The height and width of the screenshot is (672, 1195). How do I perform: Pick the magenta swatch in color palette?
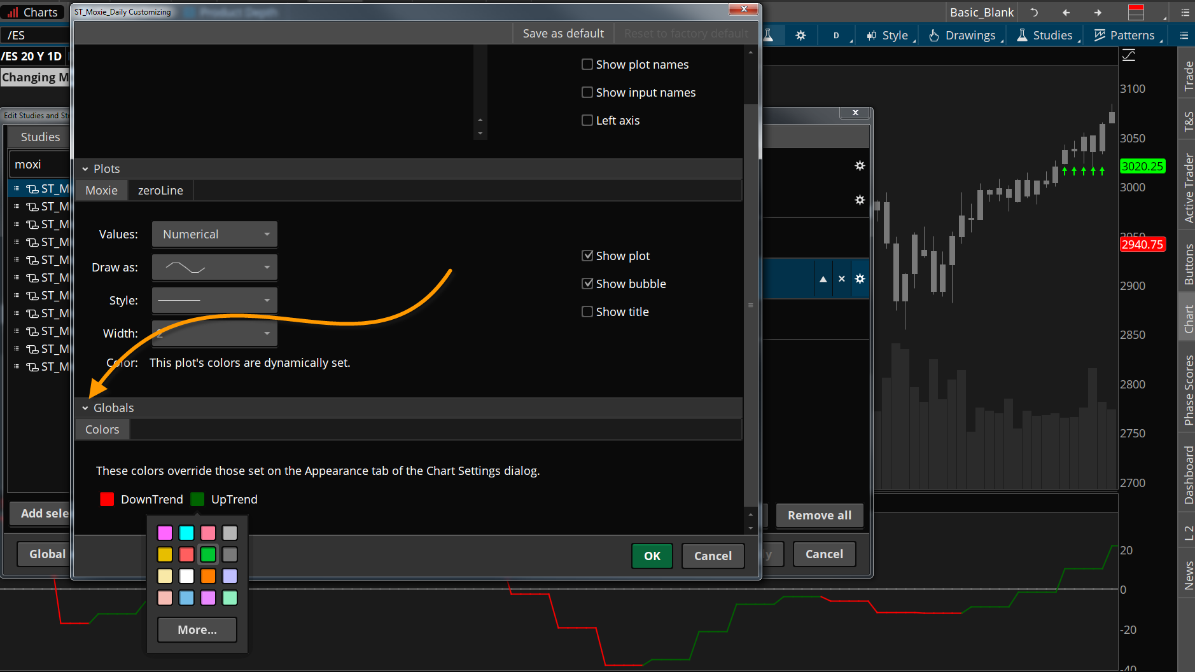tap(165, 533)
